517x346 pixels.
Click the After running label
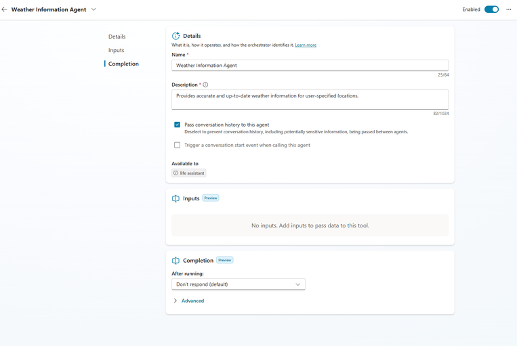click(188, 274)
